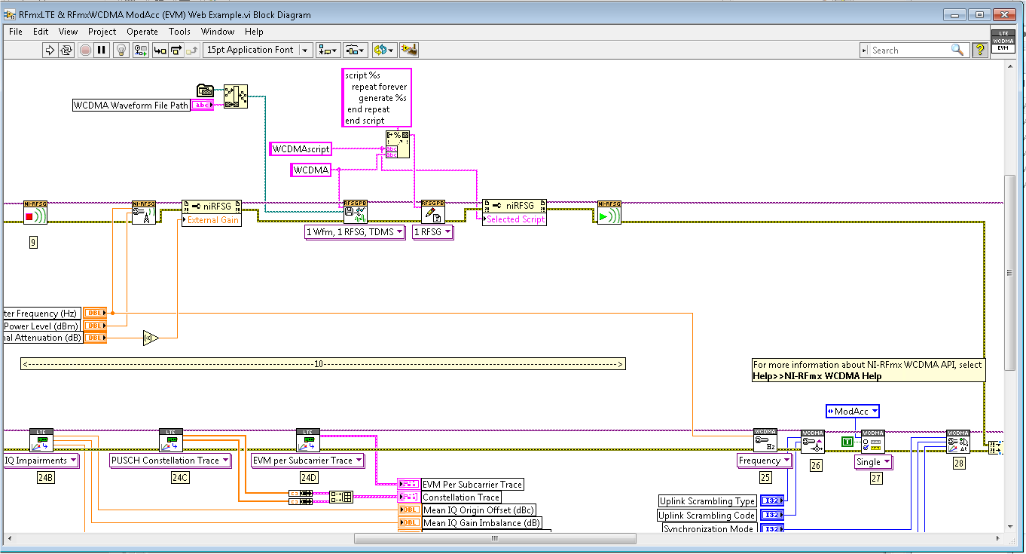Open the EVM per Subcarrier Trace selector
Viewport: 1026px width, 554px height.
[x=307, y=461]
